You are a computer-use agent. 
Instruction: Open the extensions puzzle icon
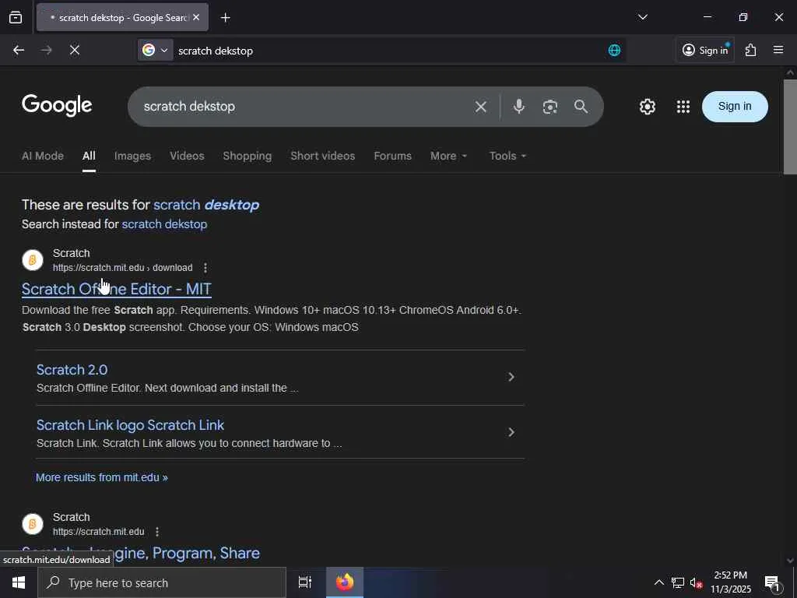(x=750, y=50)
